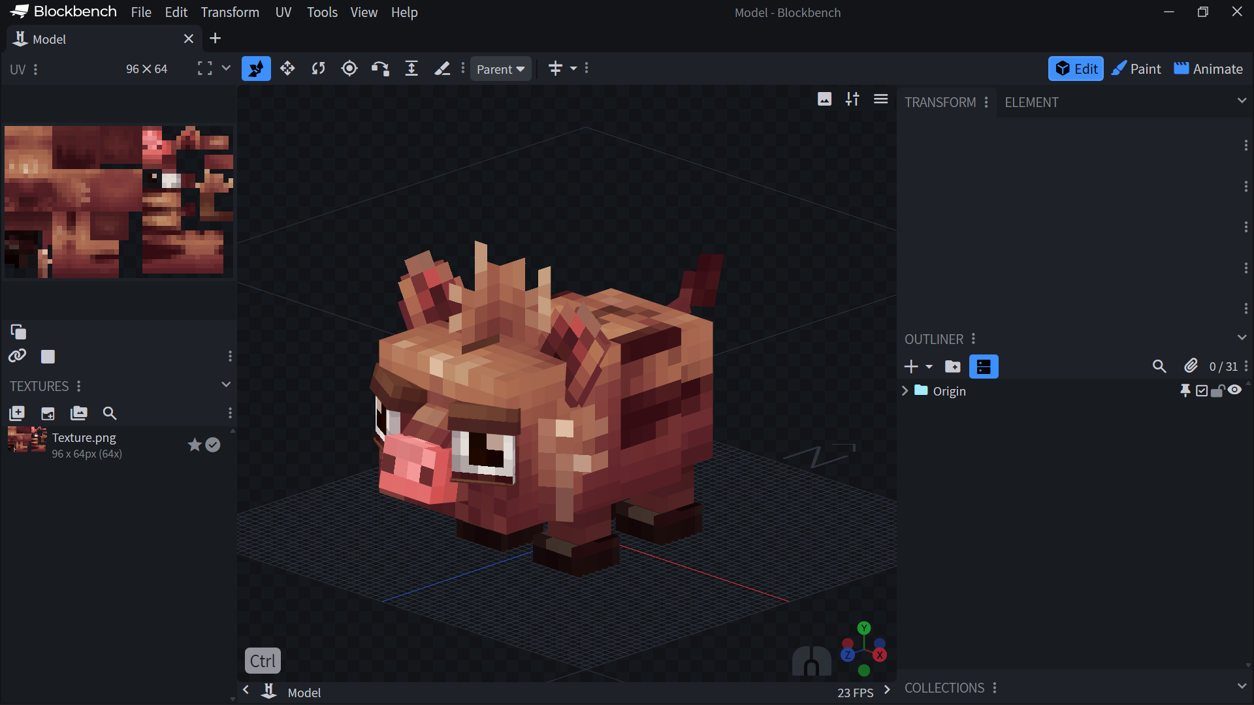Open the Transform menu
The width and height of the screenshot is (1254, 705).
[x=230, y=12]
